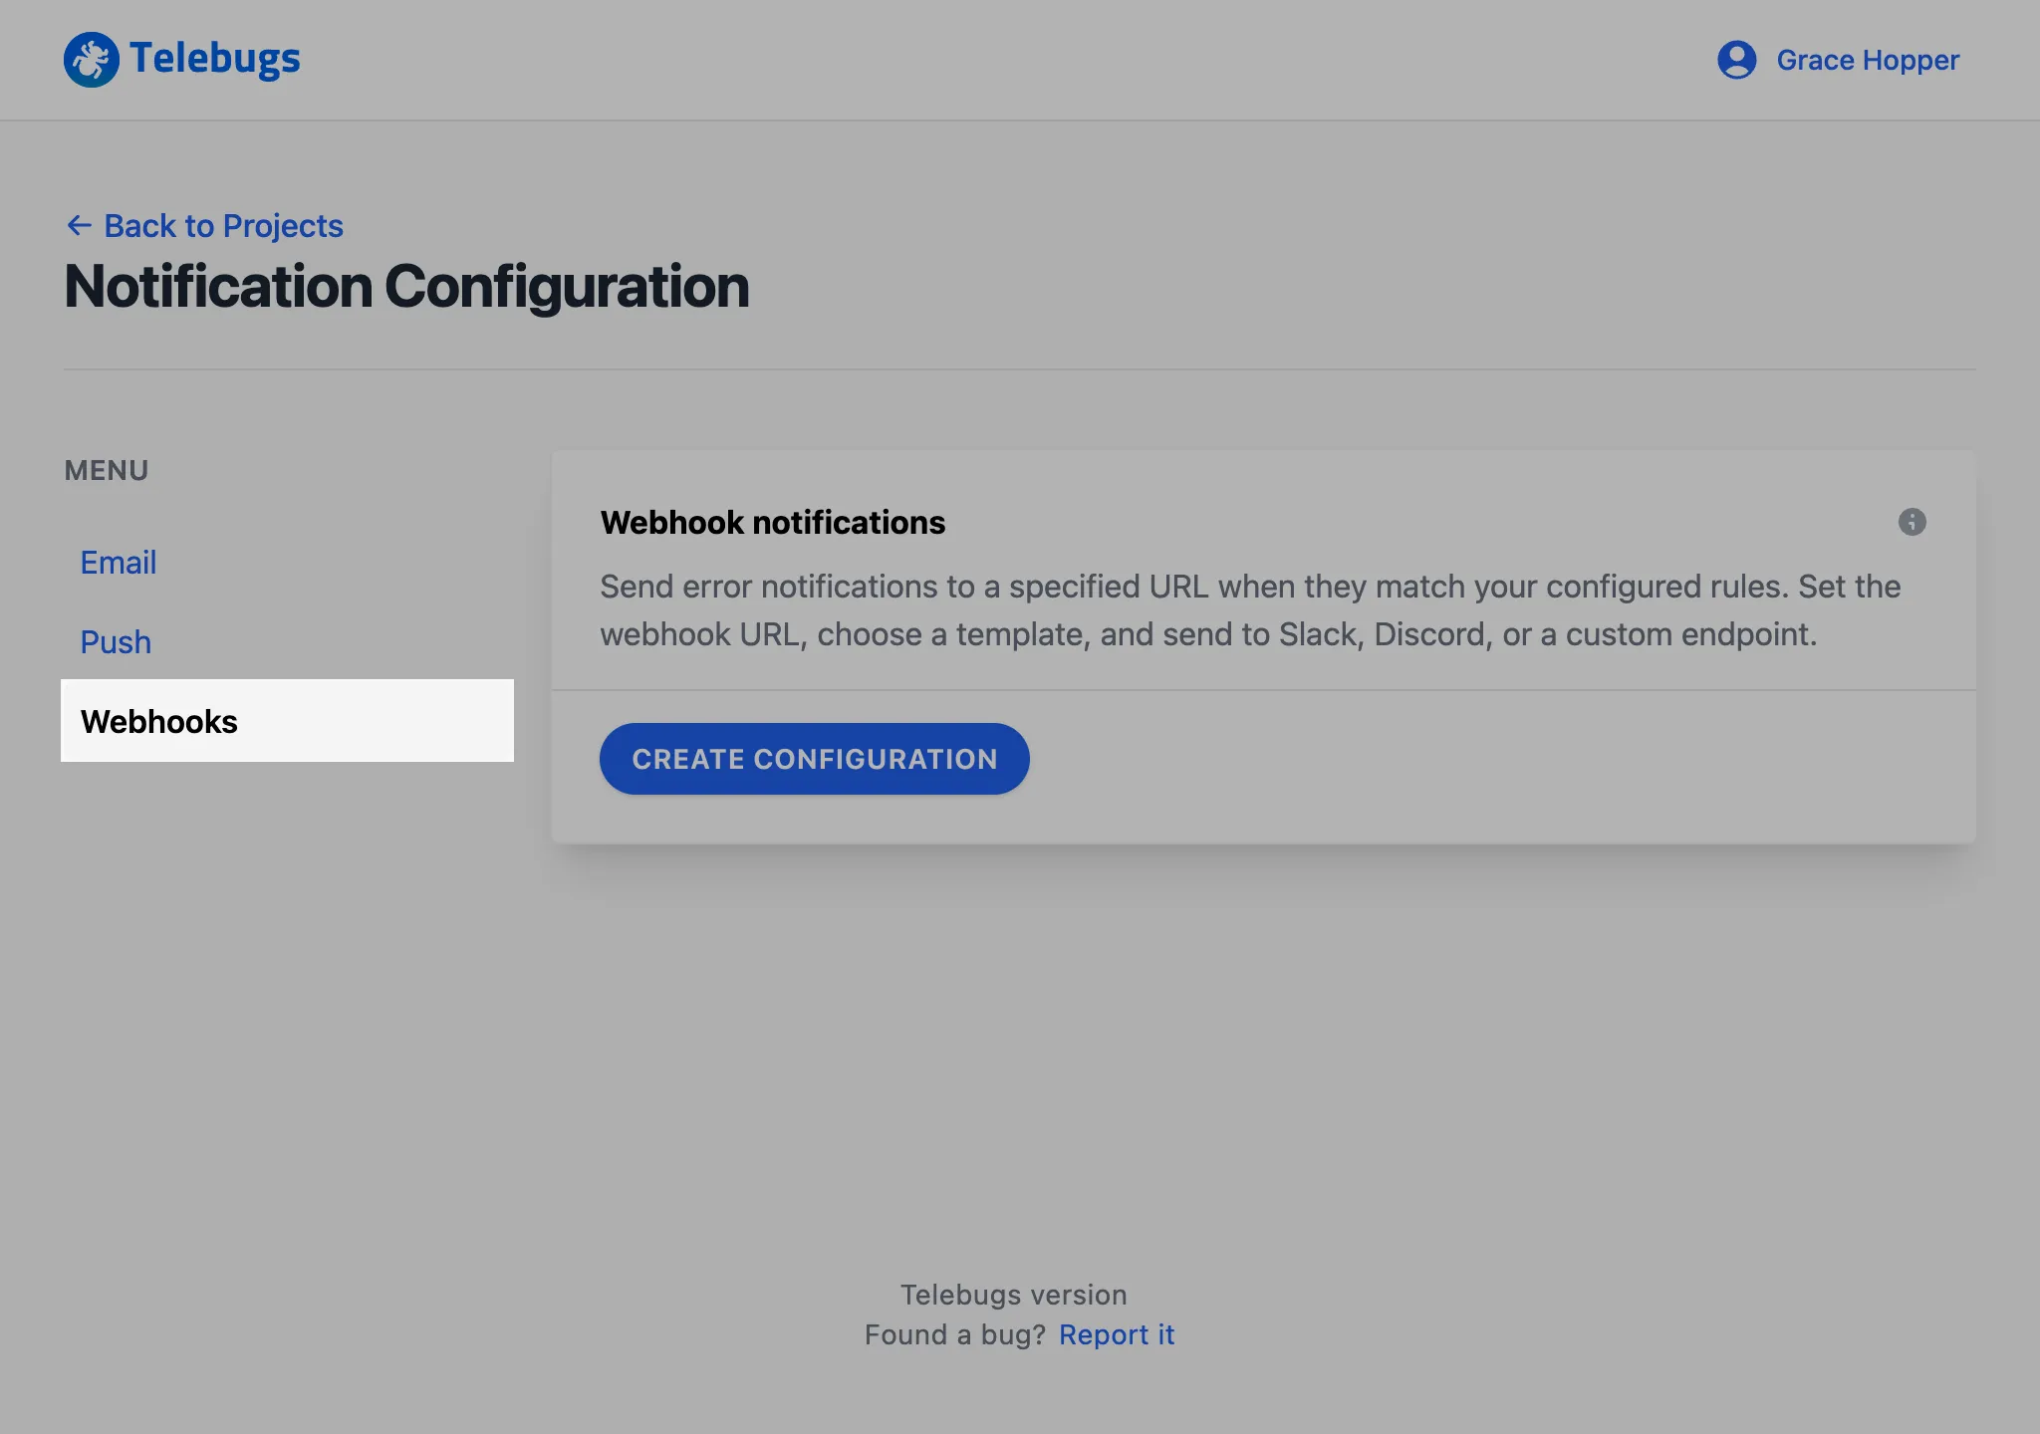Click the Create Configuration button

[x=814, y=759]
